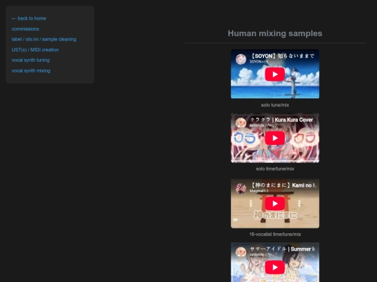Open SOYON channel avatar on first video
Image resolution: width=377 pixels, height=282 pixels.
pos(241,59)
